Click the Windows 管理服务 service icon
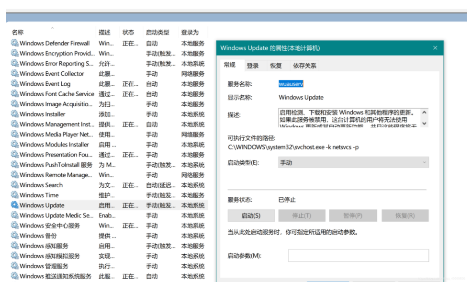This screenshot has height=294, width=472. [x=14, y=266]
